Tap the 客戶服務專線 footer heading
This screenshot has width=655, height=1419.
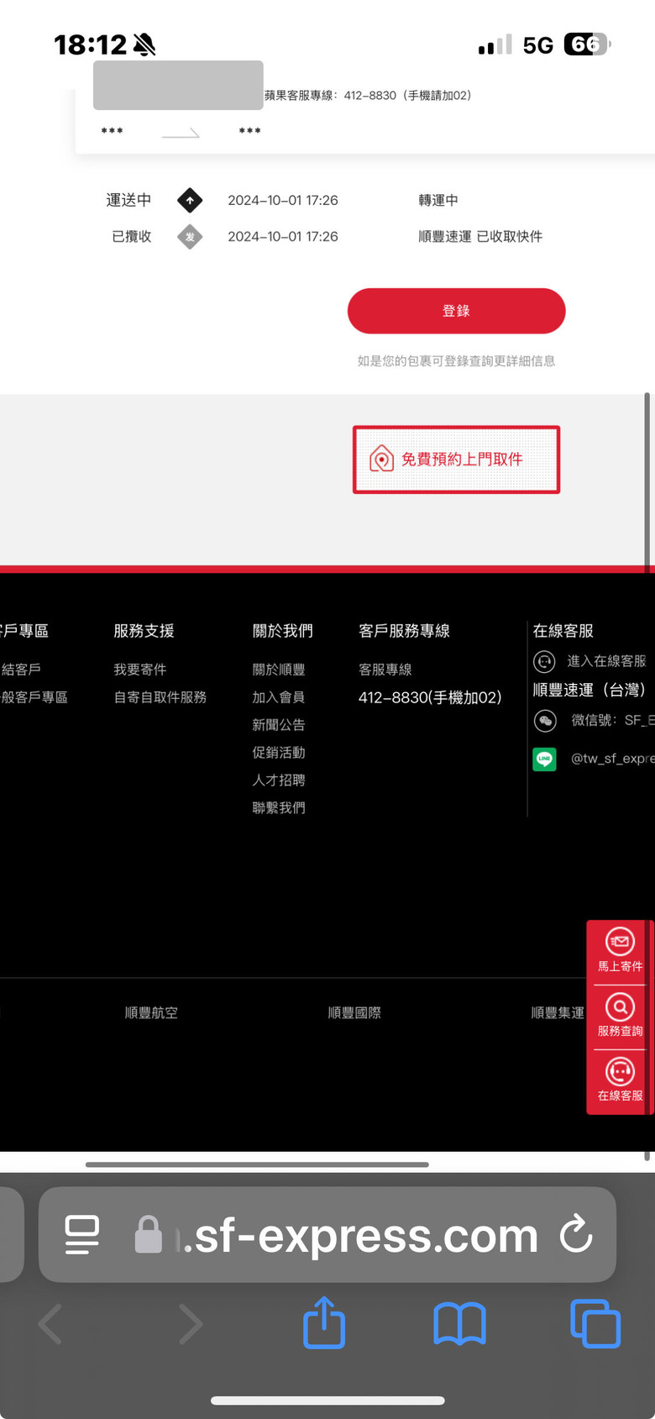404,631
